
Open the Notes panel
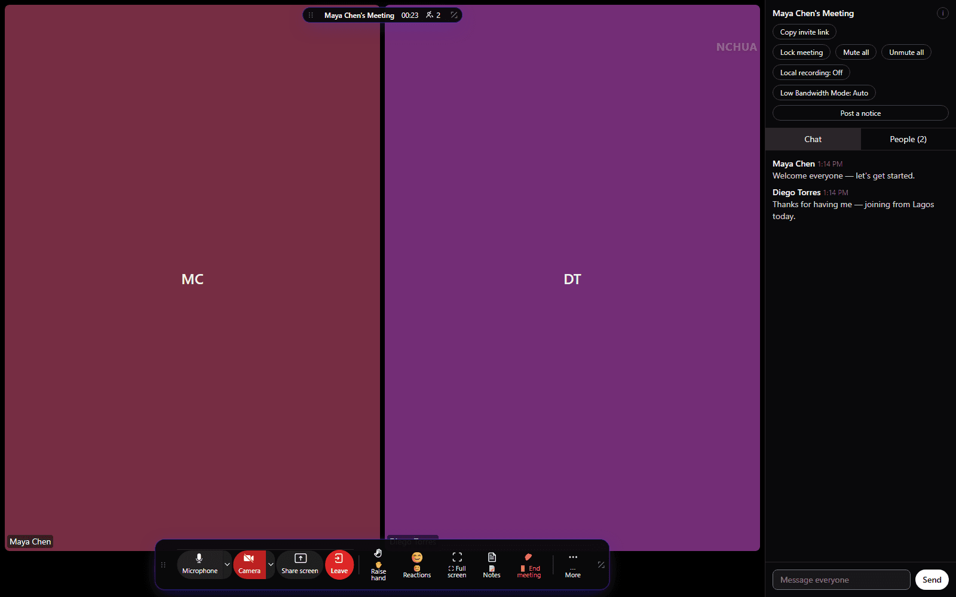tap(492, 565)
